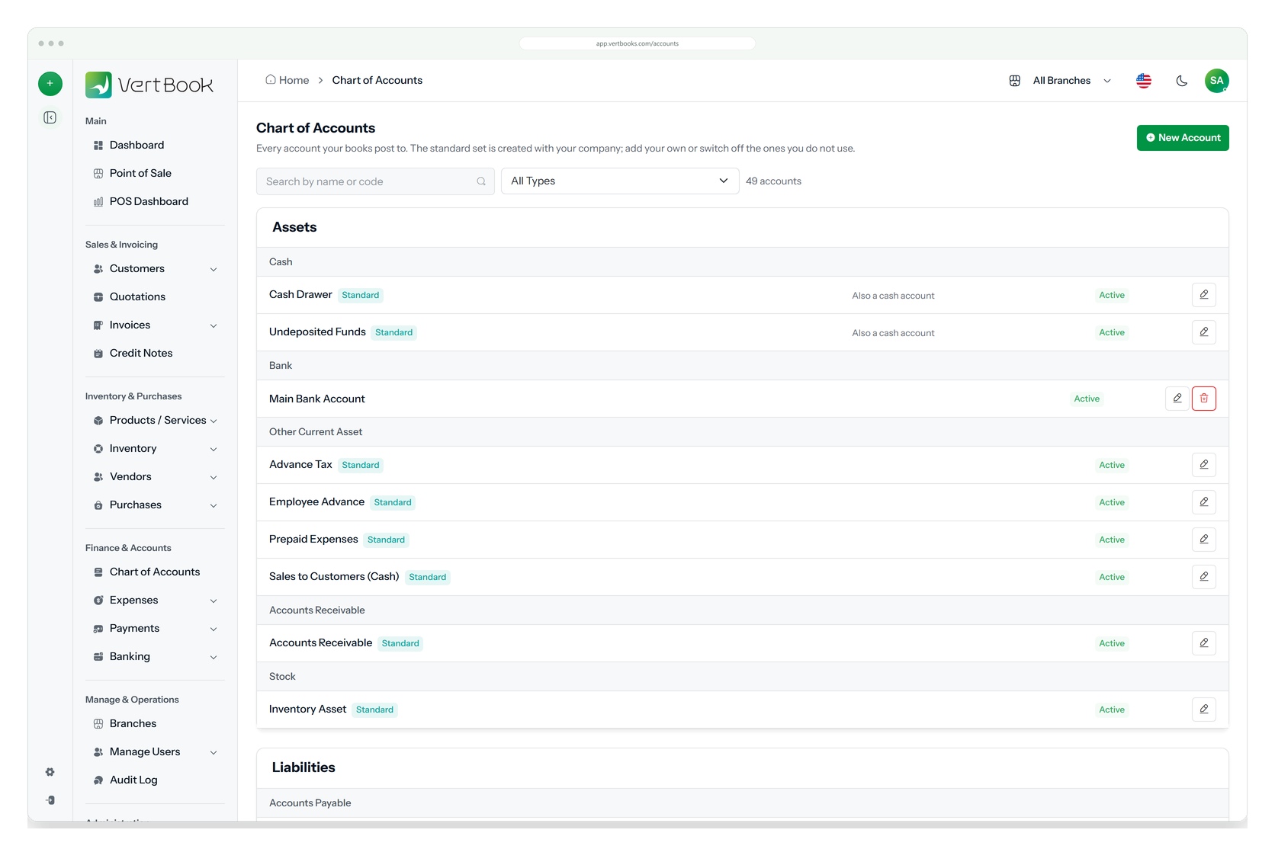Click the branches store icon in header
1275x849 pixels.
click(x=1015, y=81)
